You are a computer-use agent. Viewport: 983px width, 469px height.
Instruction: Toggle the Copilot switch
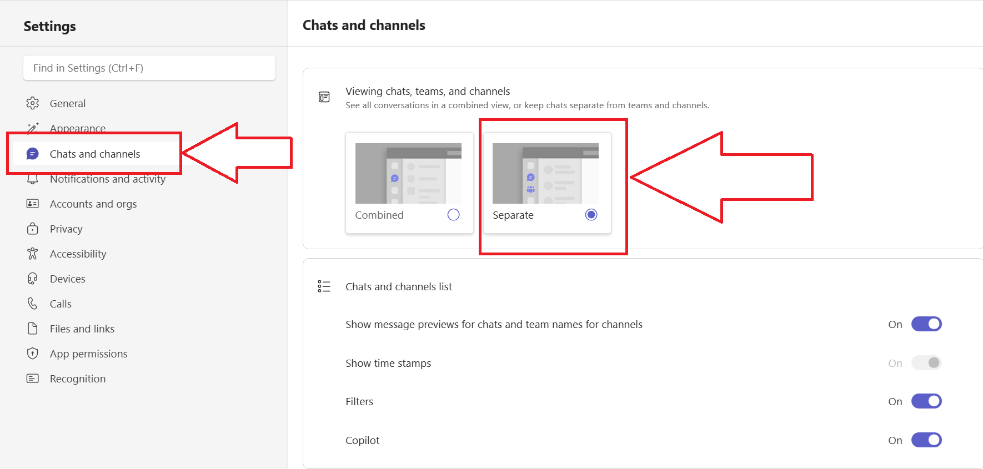click(x=926, y=440)
